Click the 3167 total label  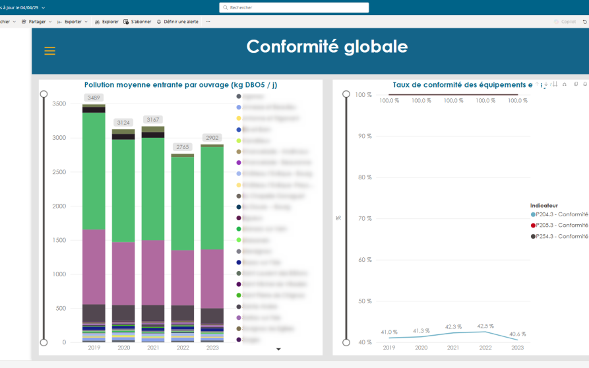(x=153, y=120)
